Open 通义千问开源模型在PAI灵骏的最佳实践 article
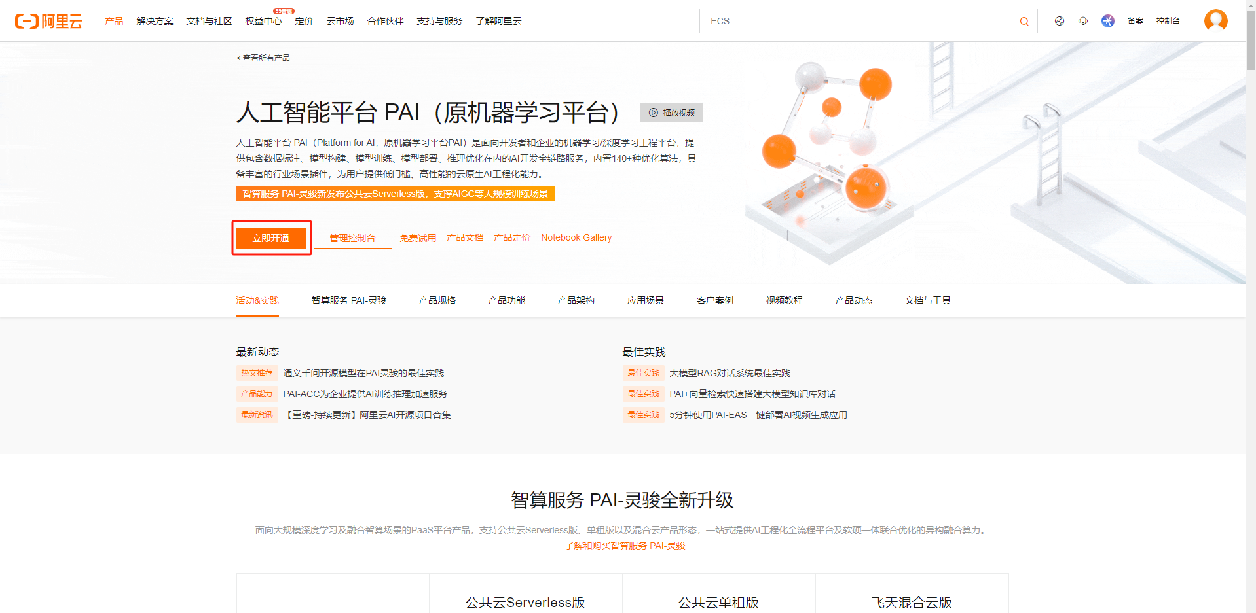Image resolution: width=1256 pixels, height=613 pixels. pyautogui.click(x=363, y=373)
